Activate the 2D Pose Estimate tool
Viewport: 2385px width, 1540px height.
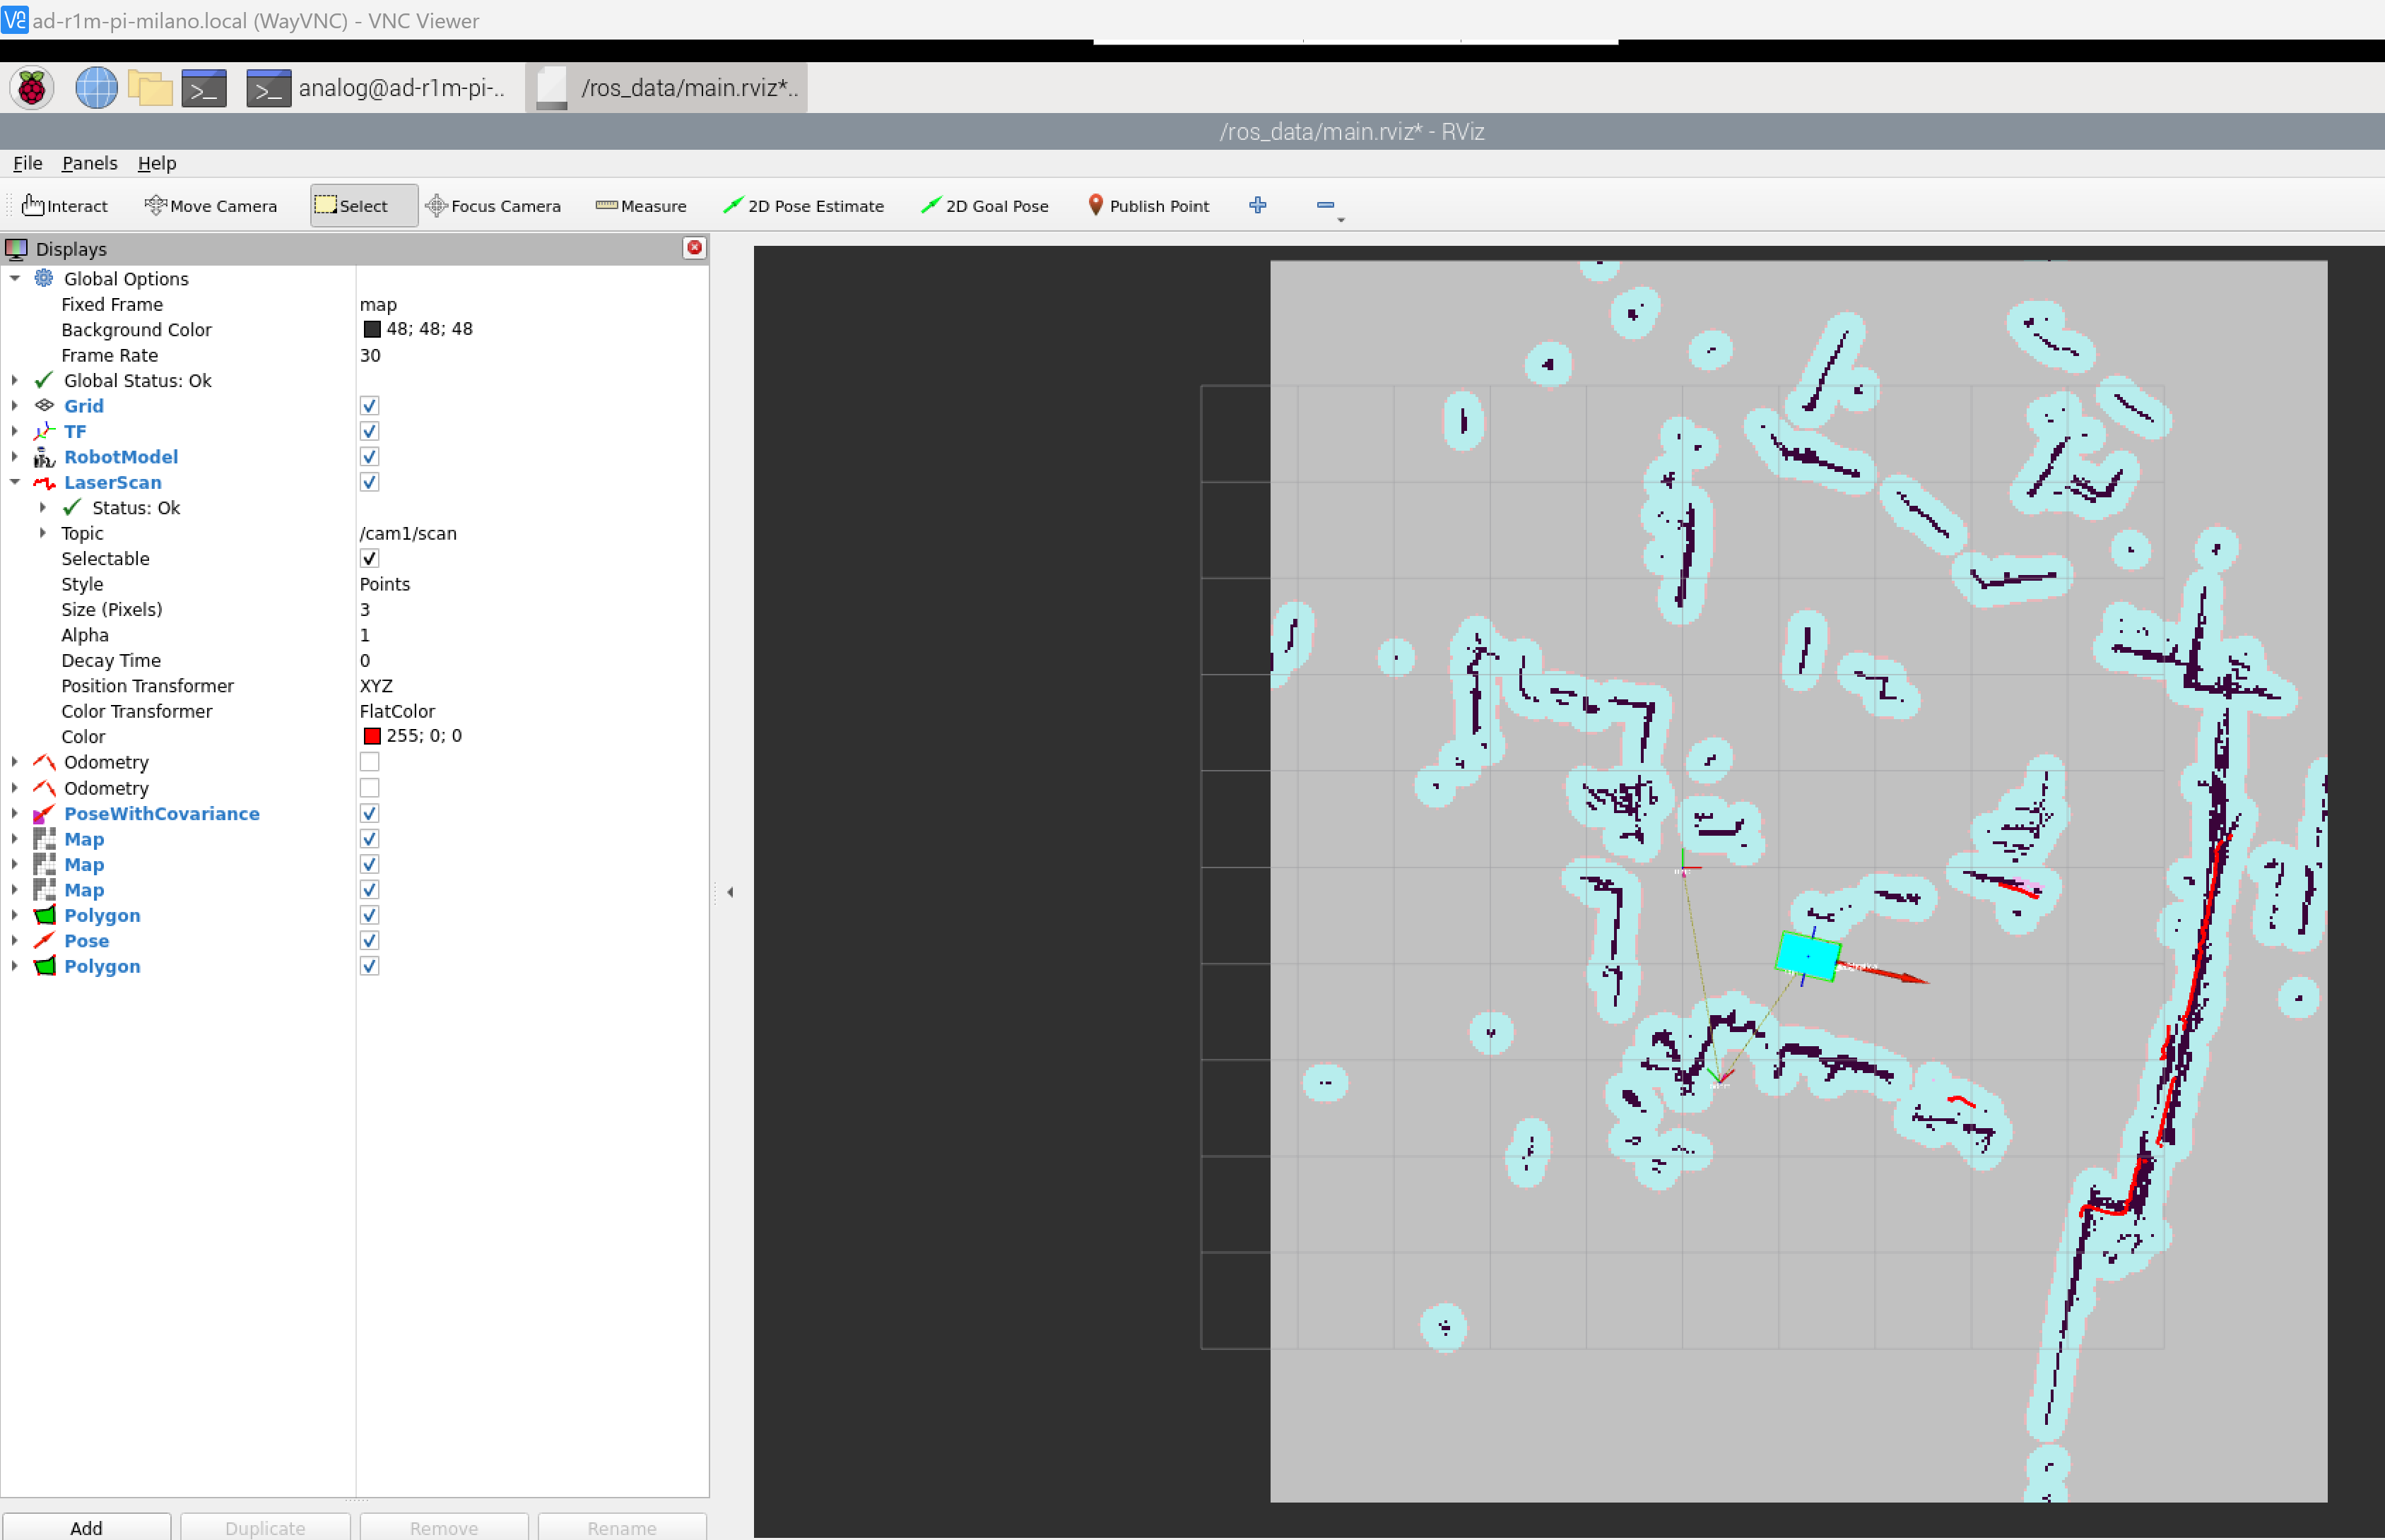(803, 206)
